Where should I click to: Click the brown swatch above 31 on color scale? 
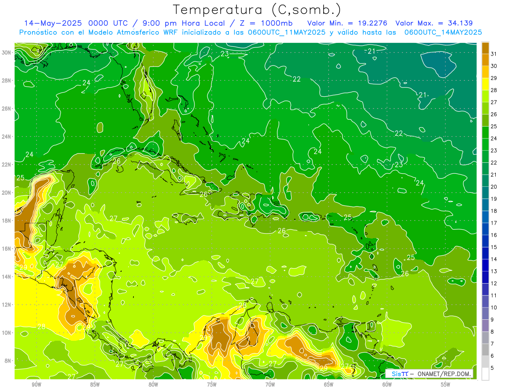click(x=485, y=48)
